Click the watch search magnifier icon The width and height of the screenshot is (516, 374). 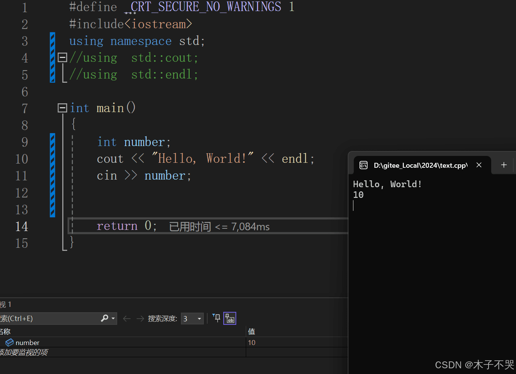pyautogui.click(x=105, y=318)
